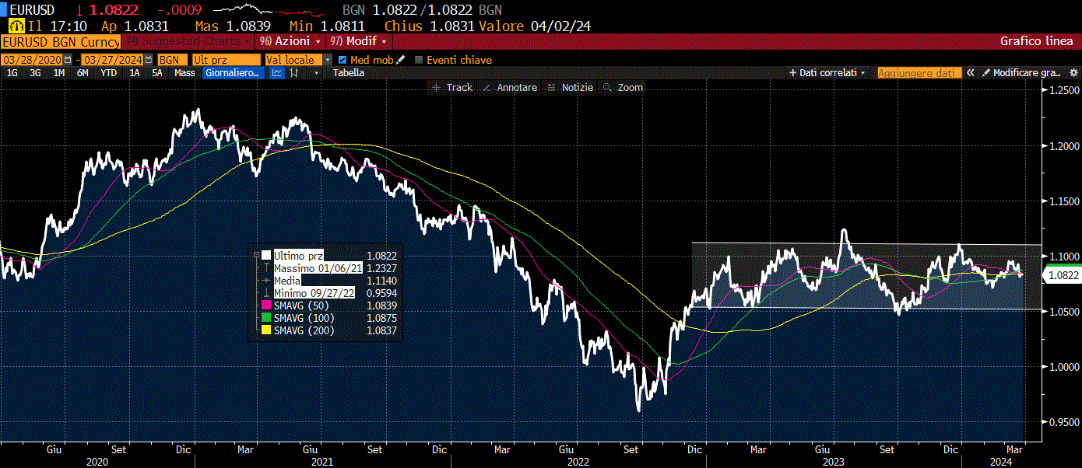Activate the Zoom magnifier tool
This screenshot has width=1082, height=468.
(623, 87)
